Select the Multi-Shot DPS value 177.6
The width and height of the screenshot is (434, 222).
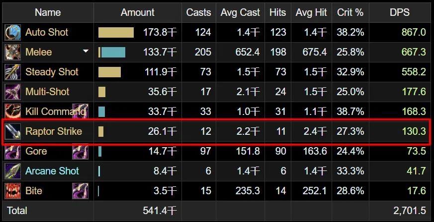414,92
